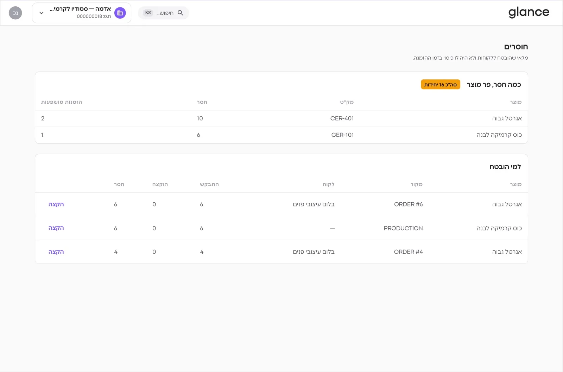Click the מקור column header
Screen dimensions: 563x372
tap(417, 184)
